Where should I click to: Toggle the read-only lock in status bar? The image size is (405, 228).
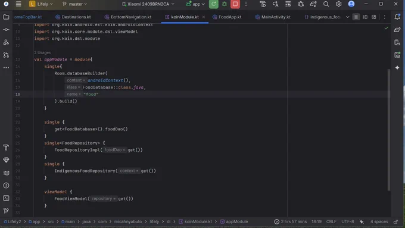(395, 221)
